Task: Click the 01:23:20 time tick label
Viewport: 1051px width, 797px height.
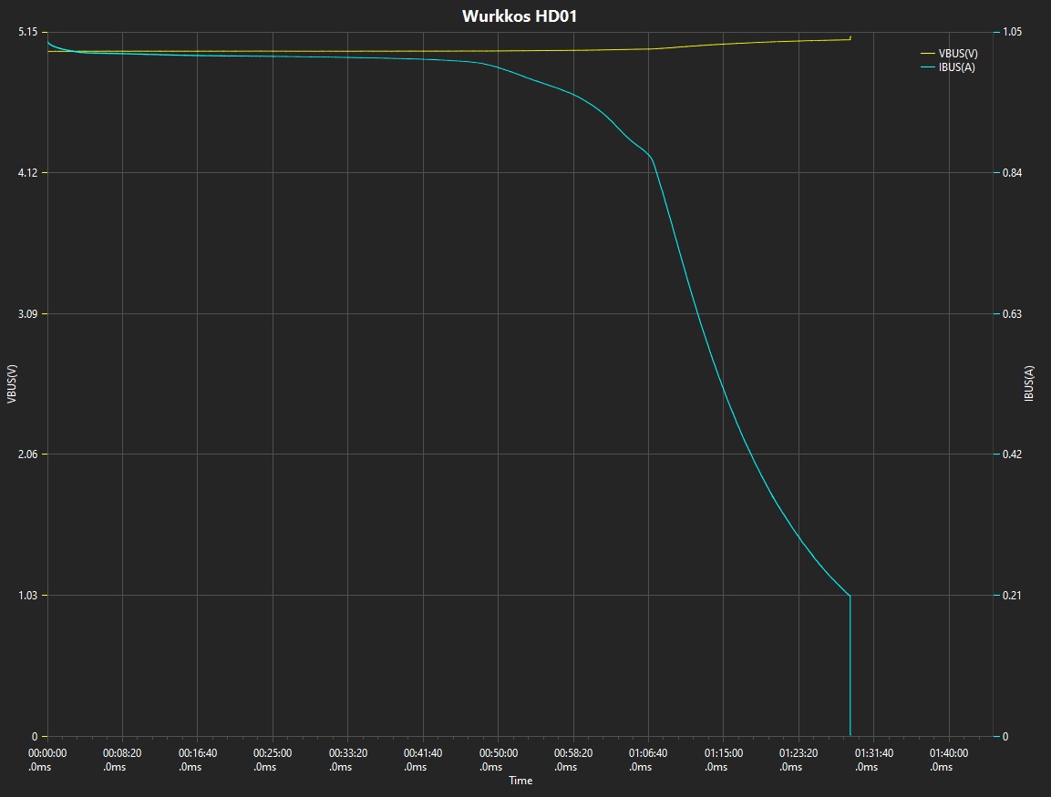Action: (799, 760)
